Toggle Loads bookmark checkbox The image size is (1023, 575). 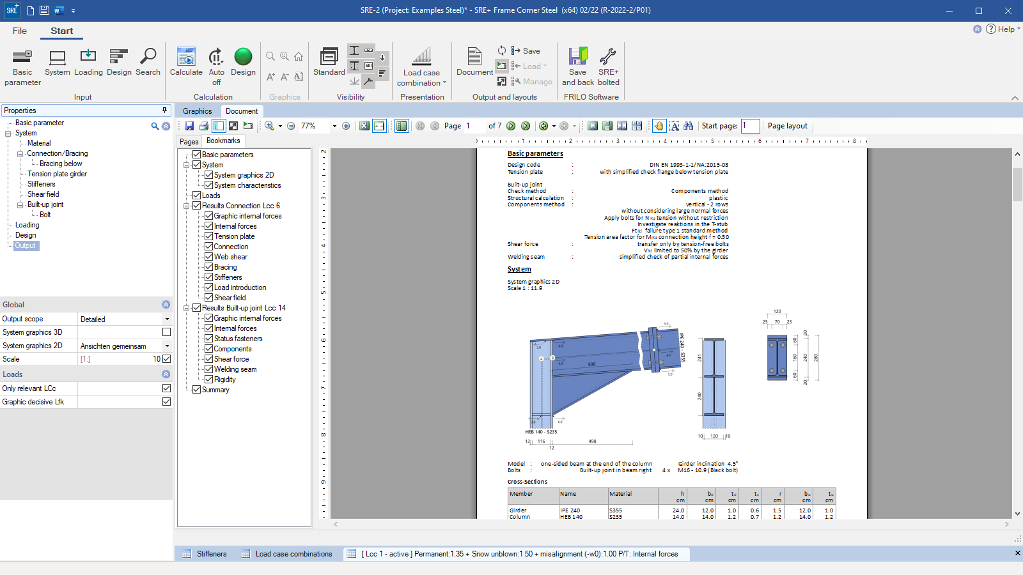click(197, 195)
